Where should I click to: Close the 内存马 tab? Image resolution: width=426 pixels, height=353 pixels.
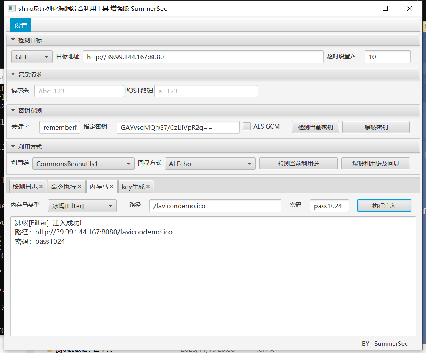[x=111, y=187]
